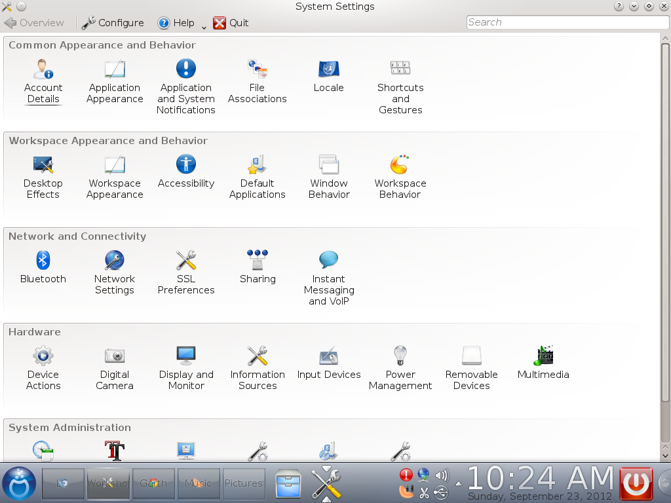The image size is (671, 503).
Task: Switch to the Music taskbar entry
Action: [199, 483]
